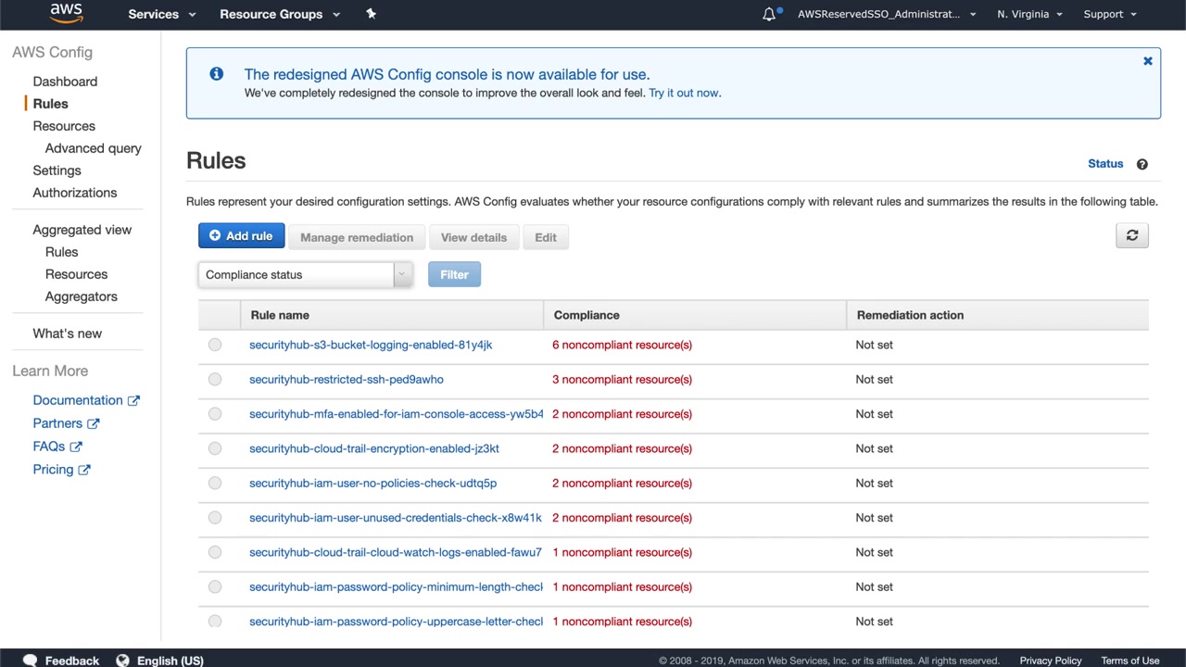This screenshot has width=1186, height=667.
Task: Open the Compliance status dropdown
Action: click(x=305, y=274)
